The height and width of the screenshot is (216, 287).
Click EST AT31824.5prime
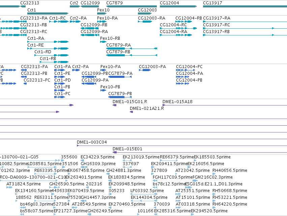pos(24,184)
